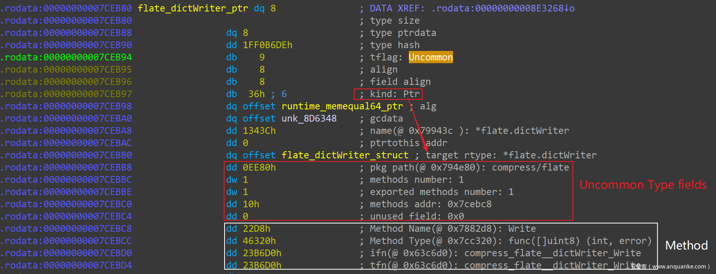
Task: Jump to runtime_memequal64_ptr offset reference
Action: 342,106
